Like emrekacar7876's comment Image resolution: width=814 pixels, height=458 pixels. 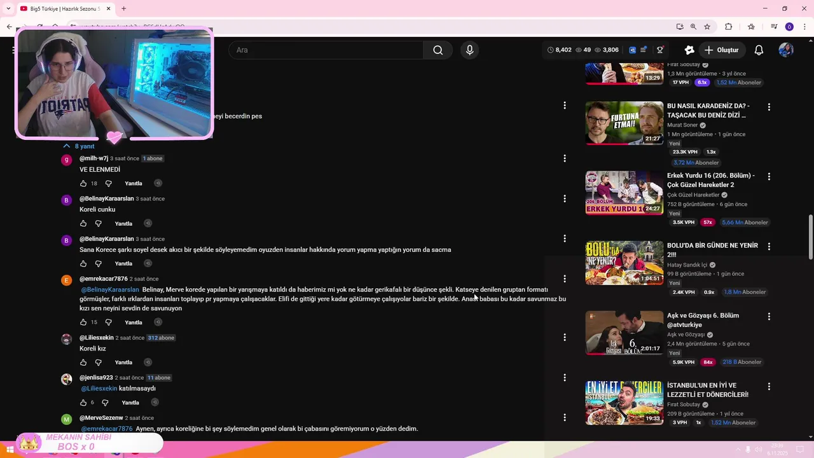point(83,322)
